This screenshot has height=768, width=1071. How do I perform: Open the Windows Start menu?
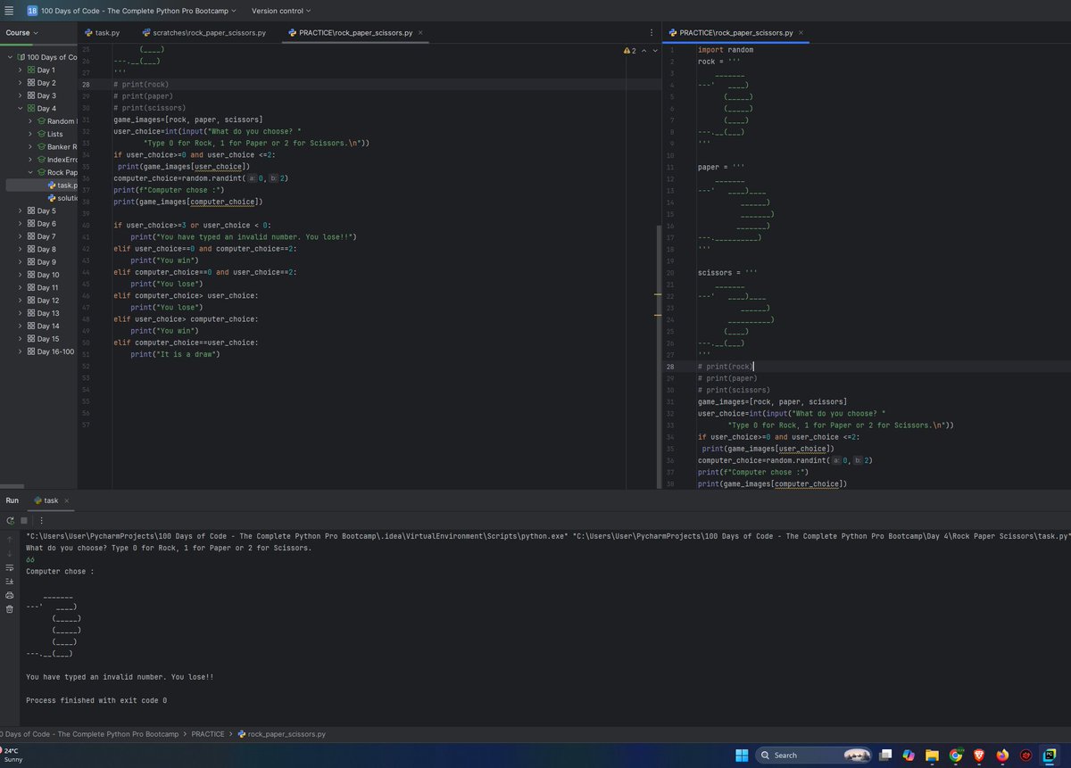click(x=741, y=756)
